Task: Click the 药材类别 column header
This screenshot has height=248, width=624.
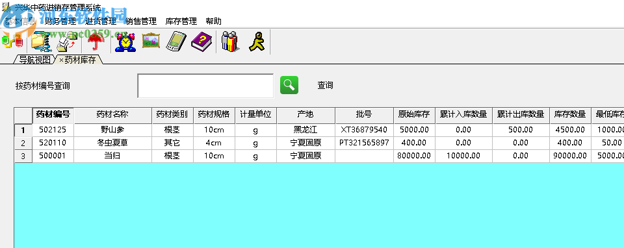Action: (x=172, y=115)
